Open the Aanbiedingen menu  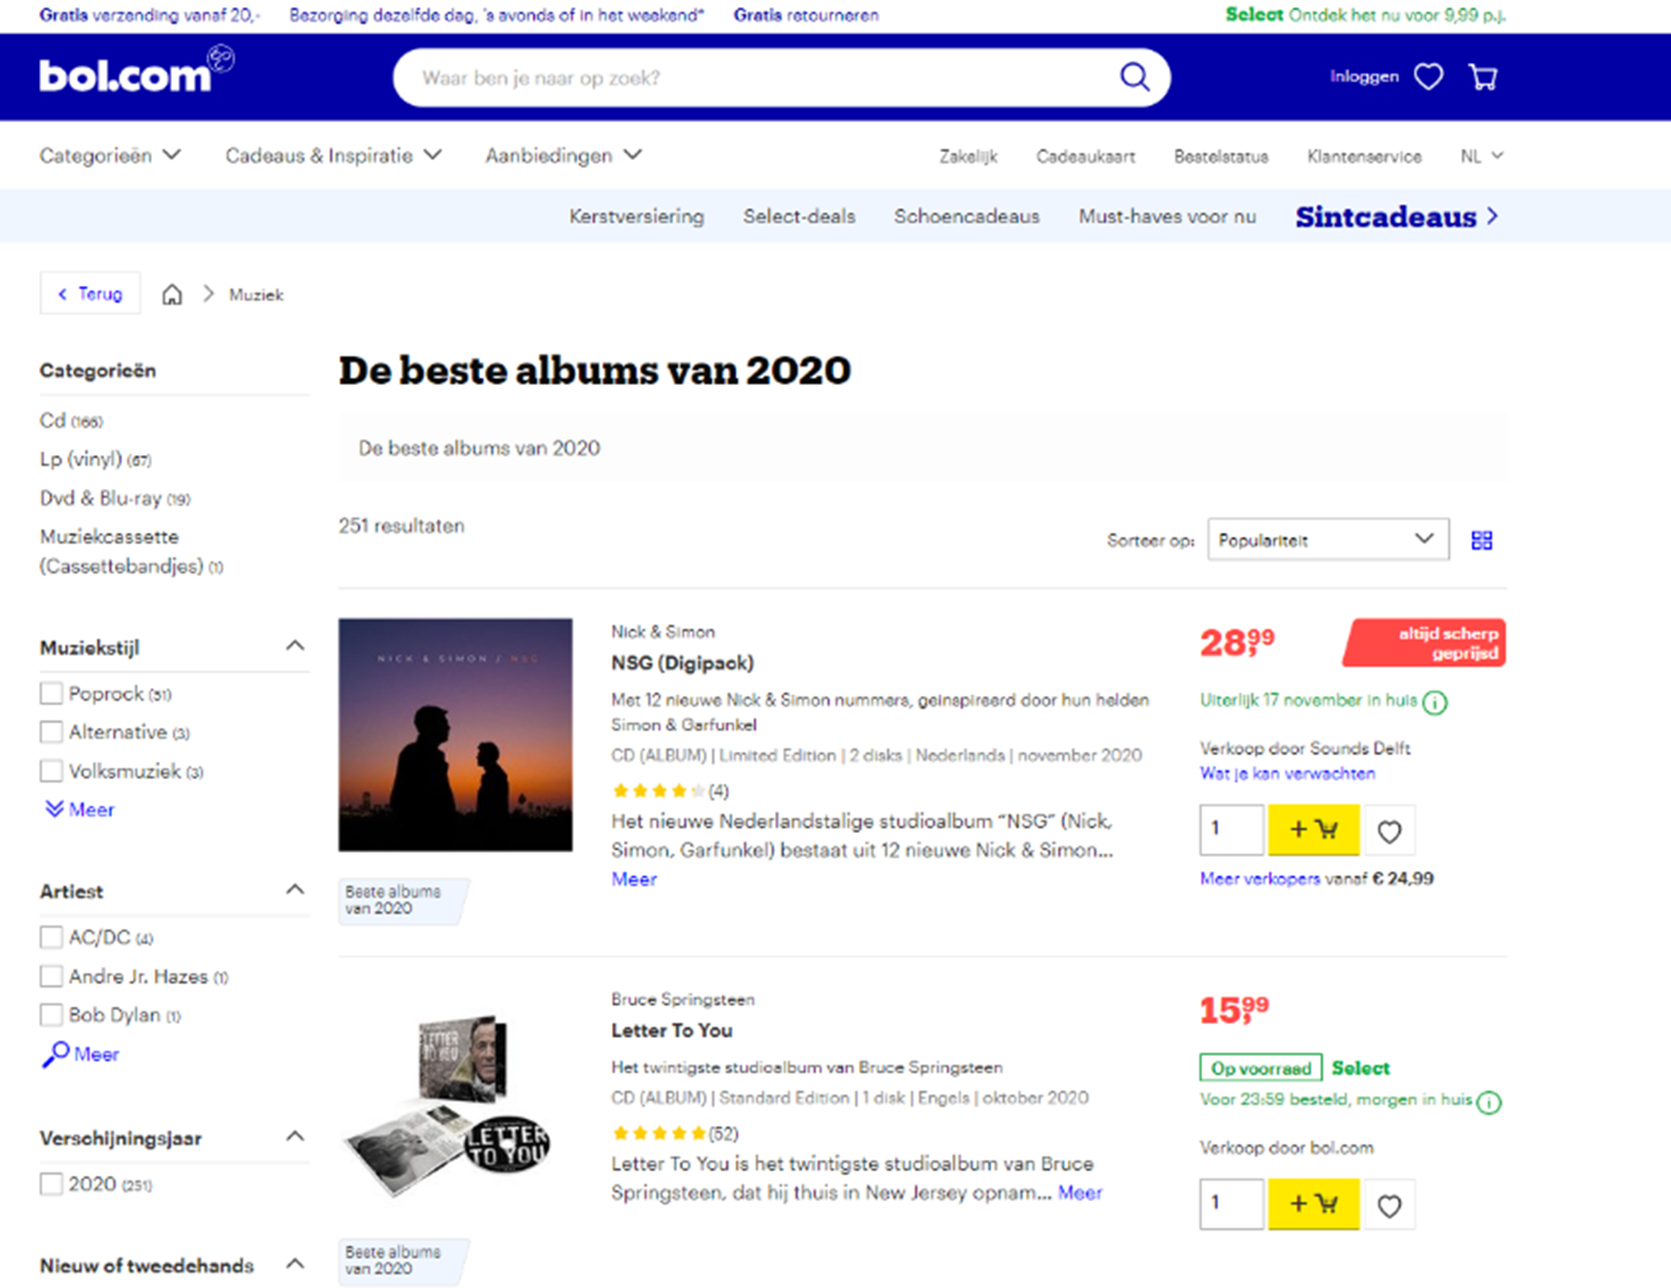click(x=563, y=155)
